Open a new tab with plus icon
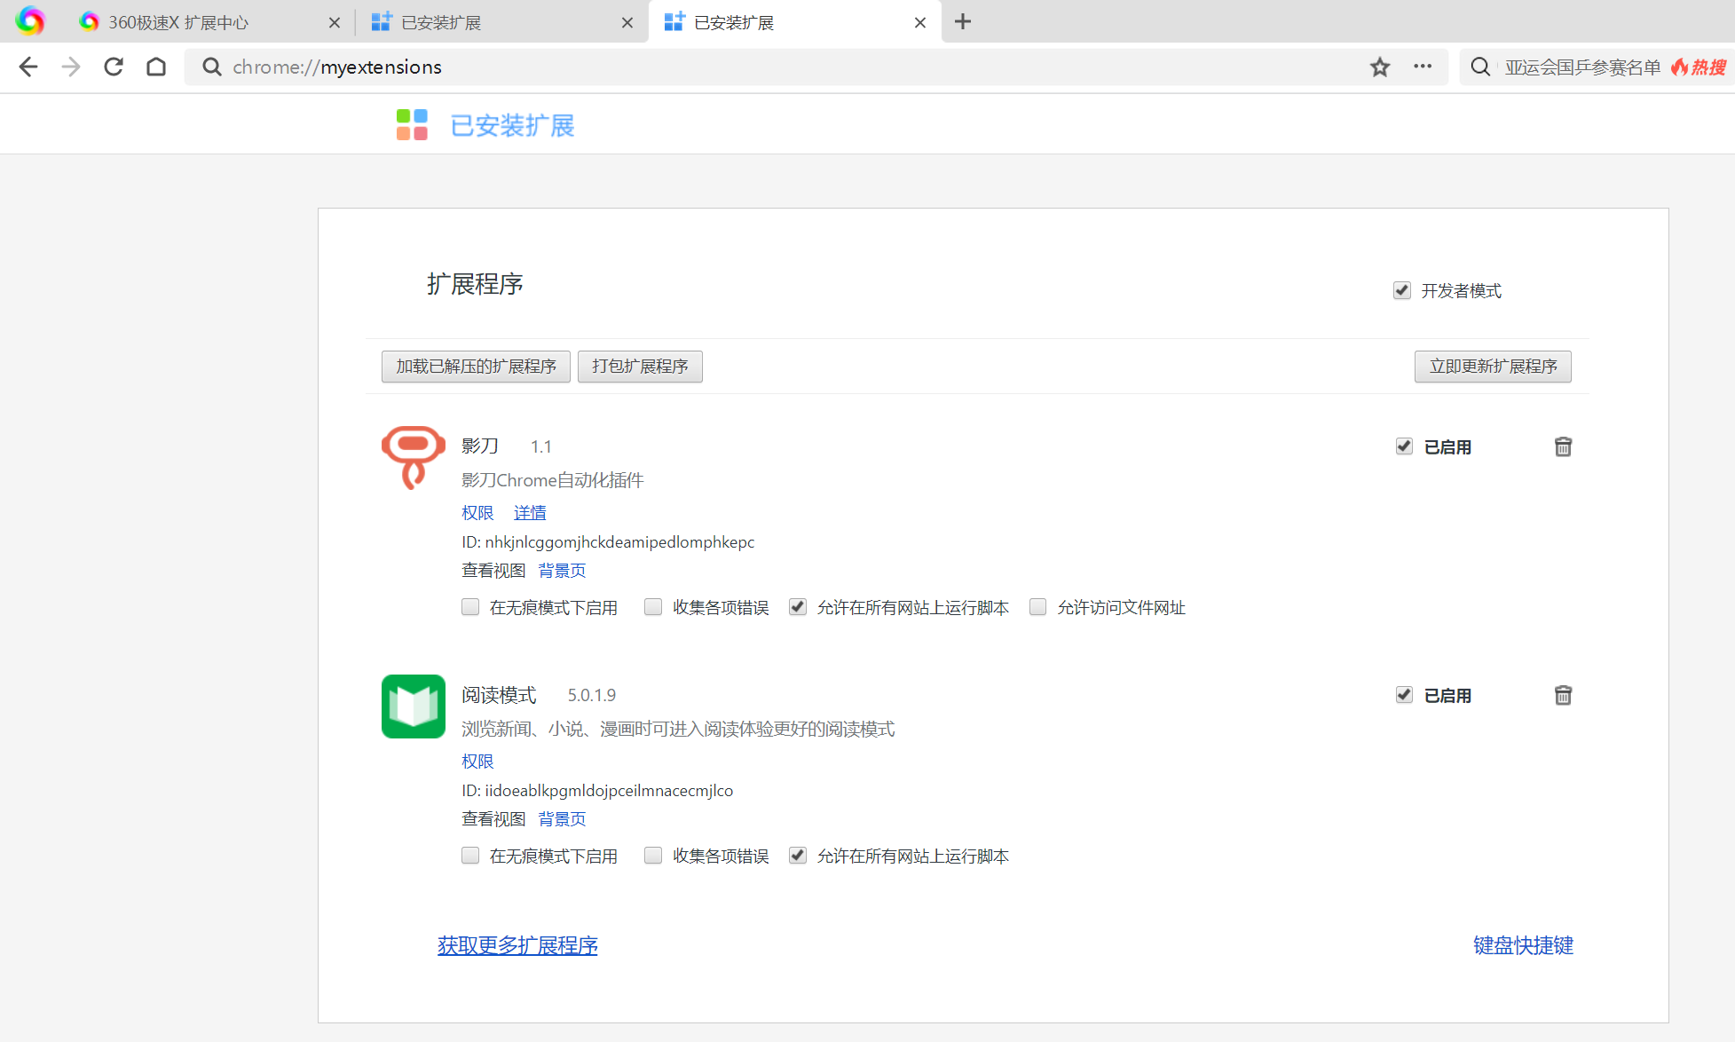Image resolution: width=1735 pixels, height=1042 pixels. (x=963, y=22)
